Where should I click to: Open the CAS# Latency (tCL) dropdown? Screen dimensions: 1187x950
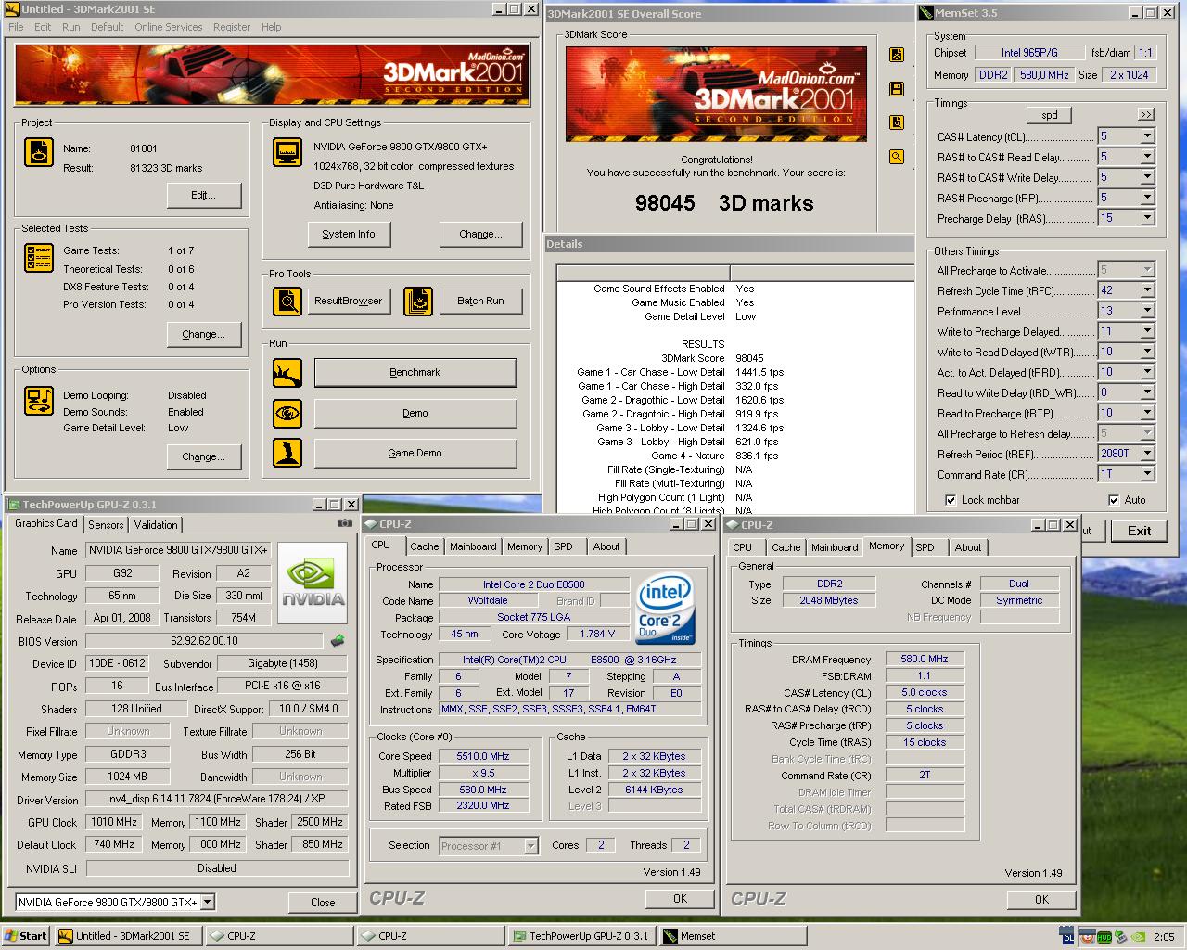(x=1147, y=136)
